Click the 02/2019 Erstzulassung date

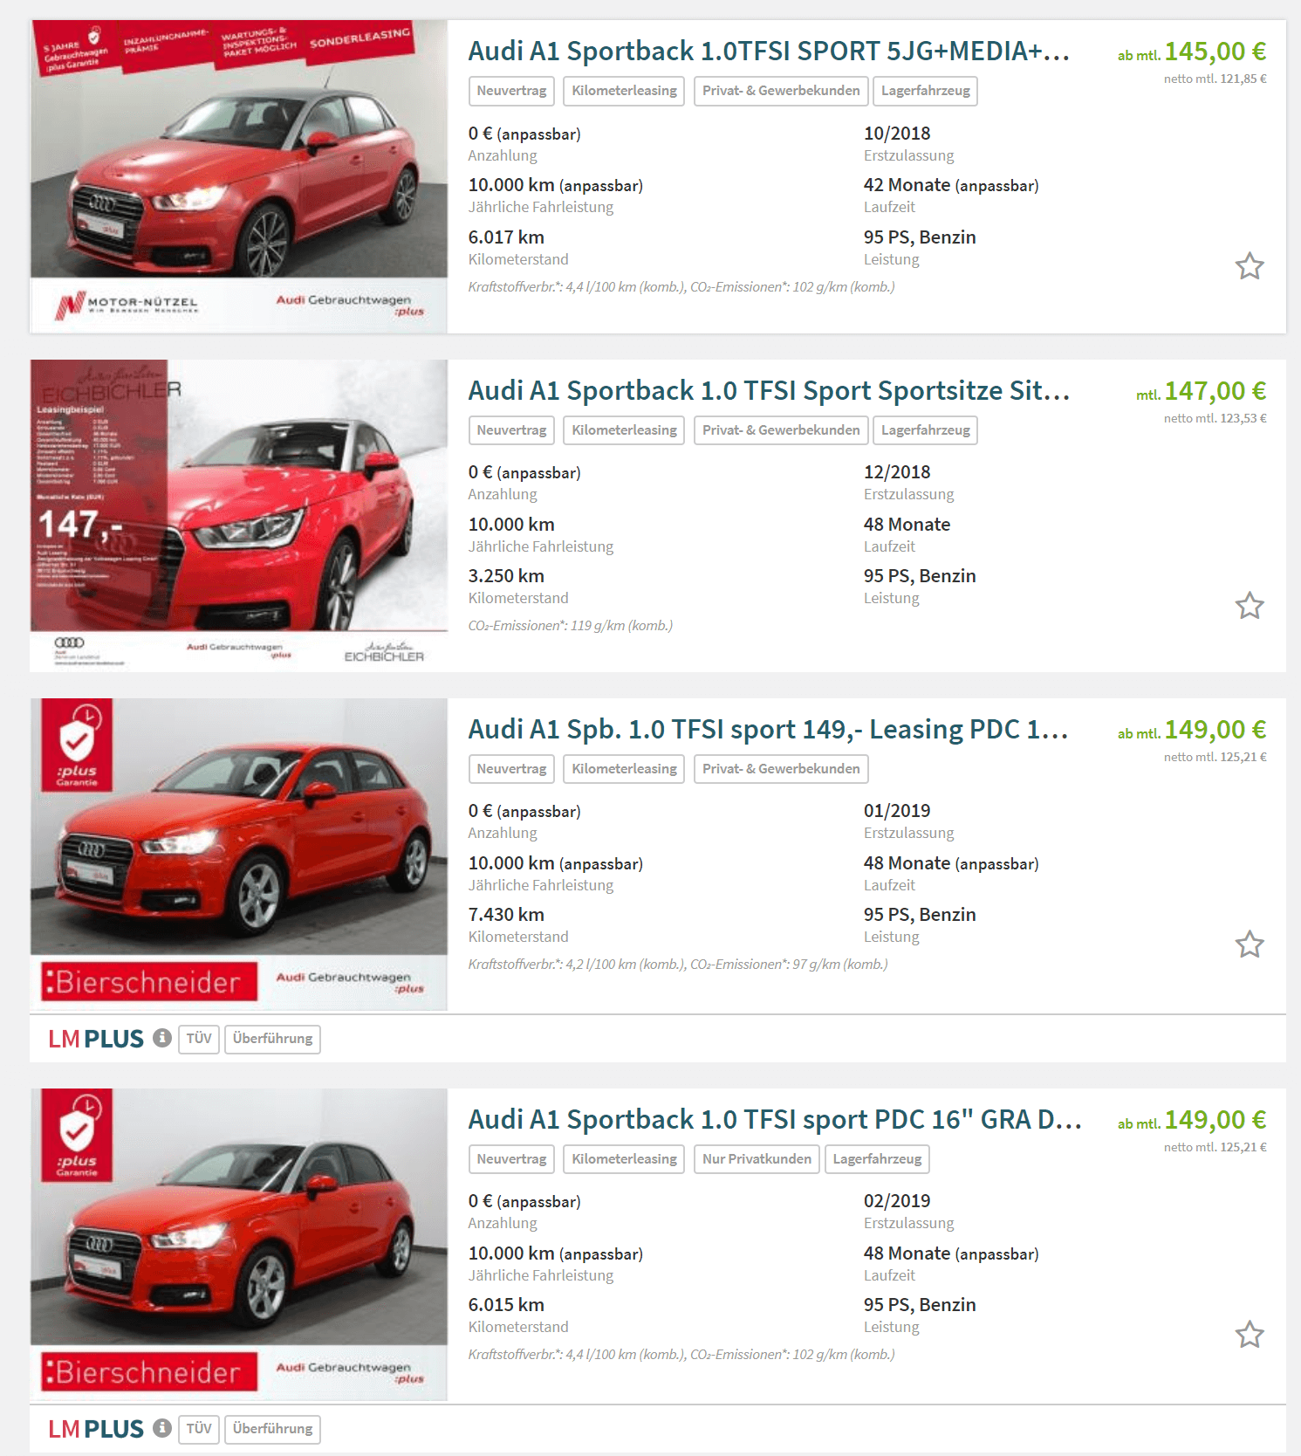897,1201
